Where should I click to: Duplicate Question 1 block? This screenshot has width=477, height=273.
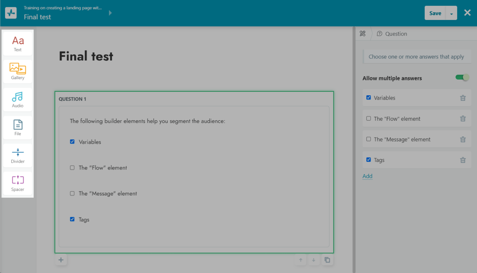327,260
